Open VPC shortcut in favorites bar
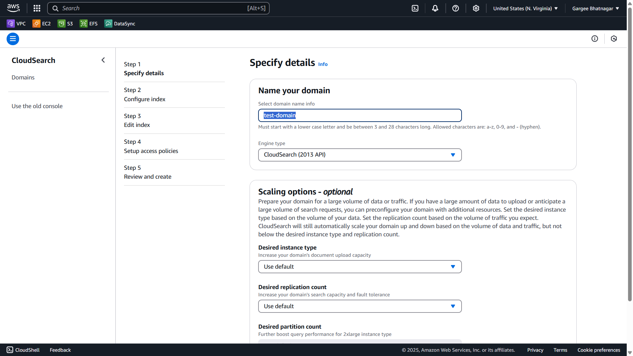 pyautogui.click(x=16, y=23)
